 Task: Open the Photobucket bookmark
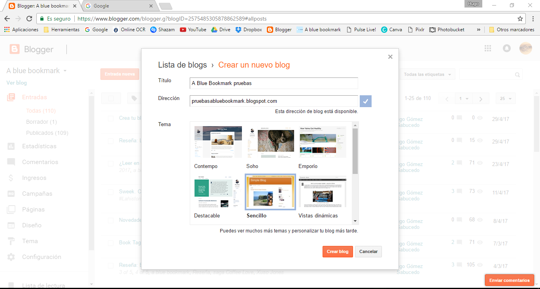447,30
